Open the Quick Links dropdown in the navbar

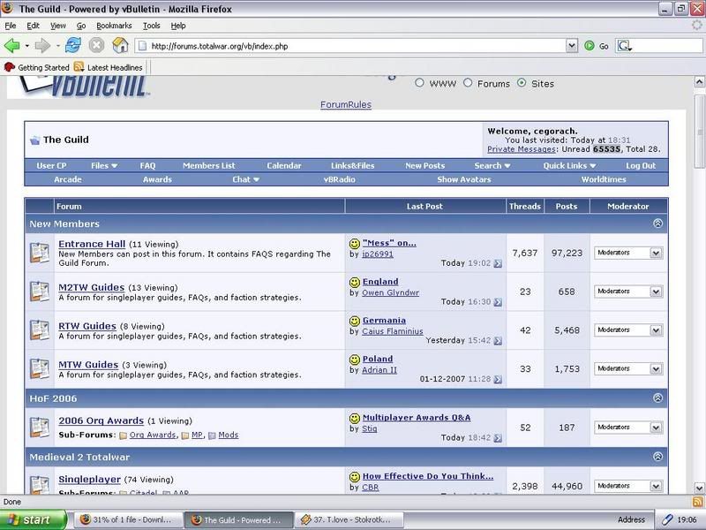(x=569, y=166)
